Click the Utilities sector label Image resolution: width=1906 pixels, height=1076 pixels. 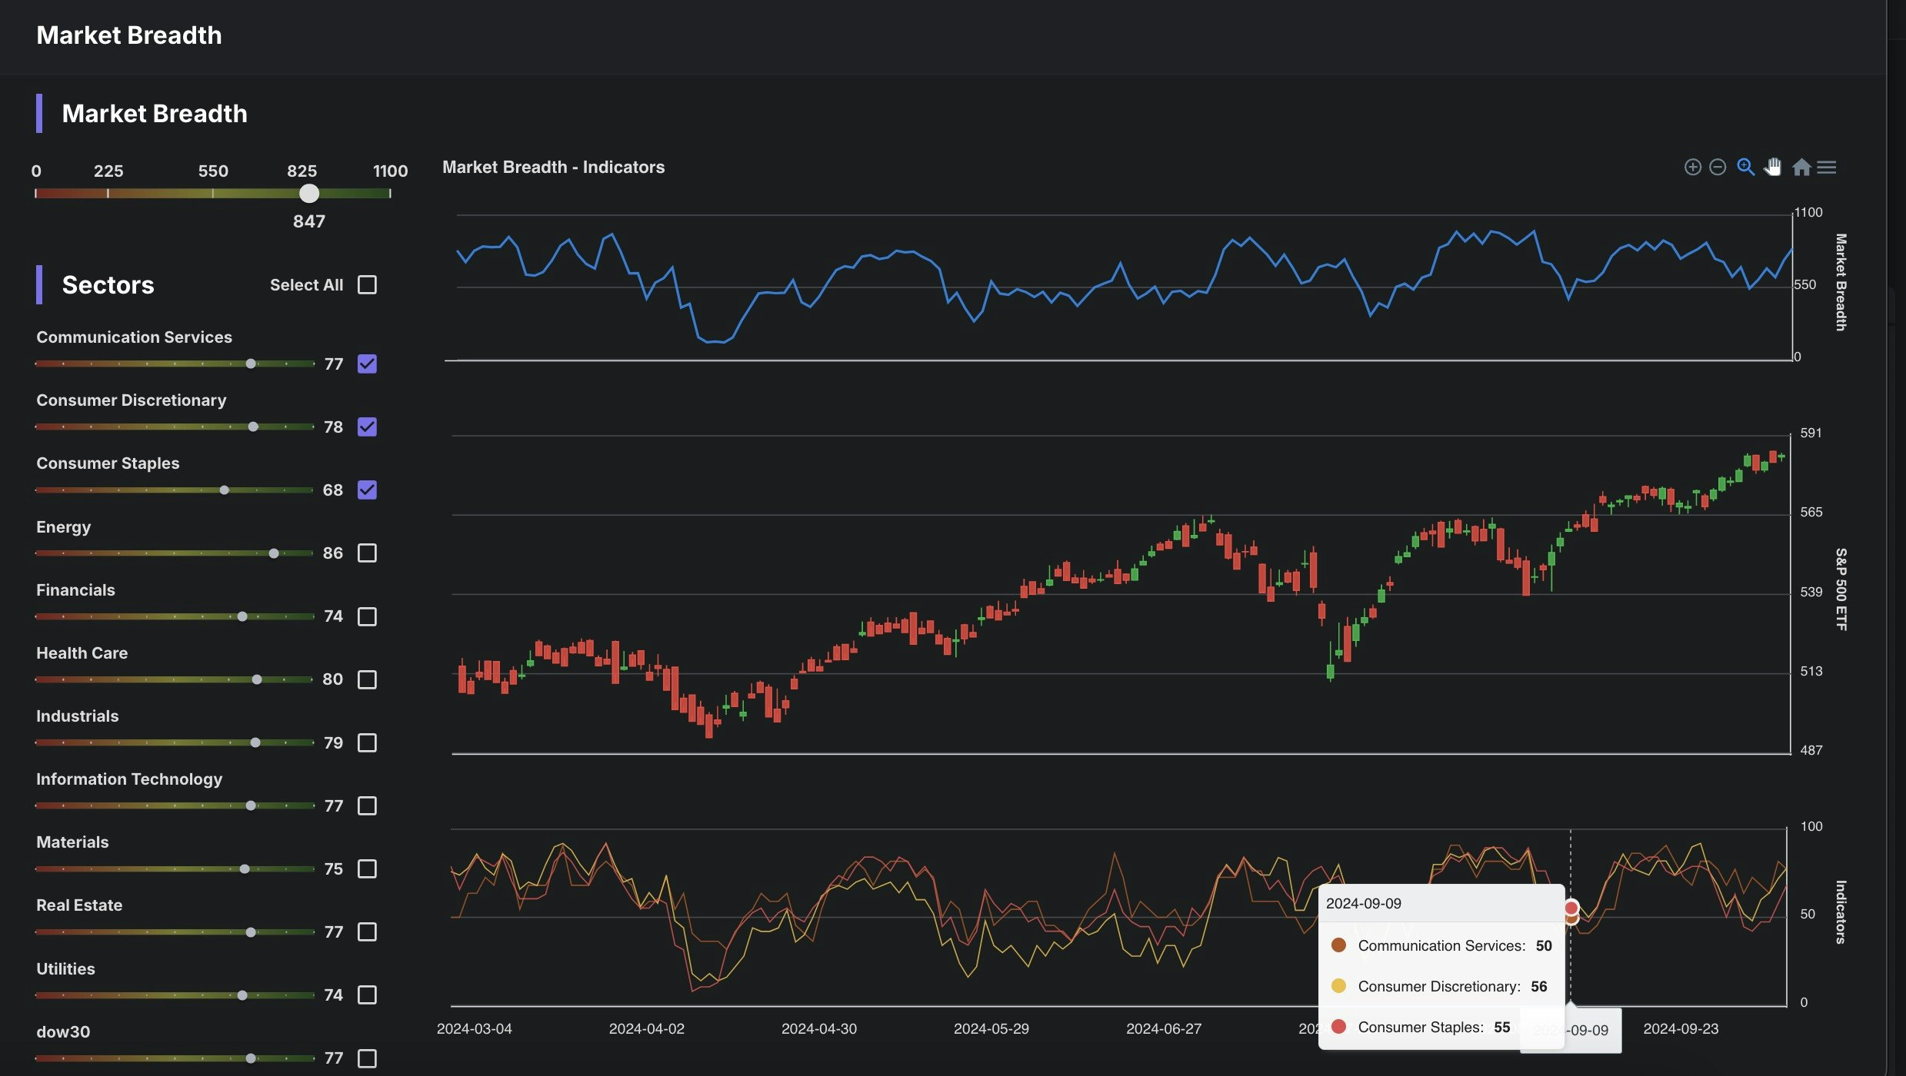click(x=65, y=968)
